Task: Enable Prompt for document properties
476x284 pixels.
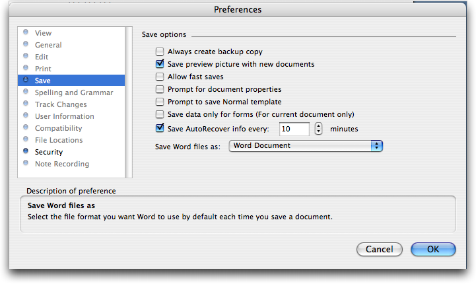Action: [x=160, y=89]
